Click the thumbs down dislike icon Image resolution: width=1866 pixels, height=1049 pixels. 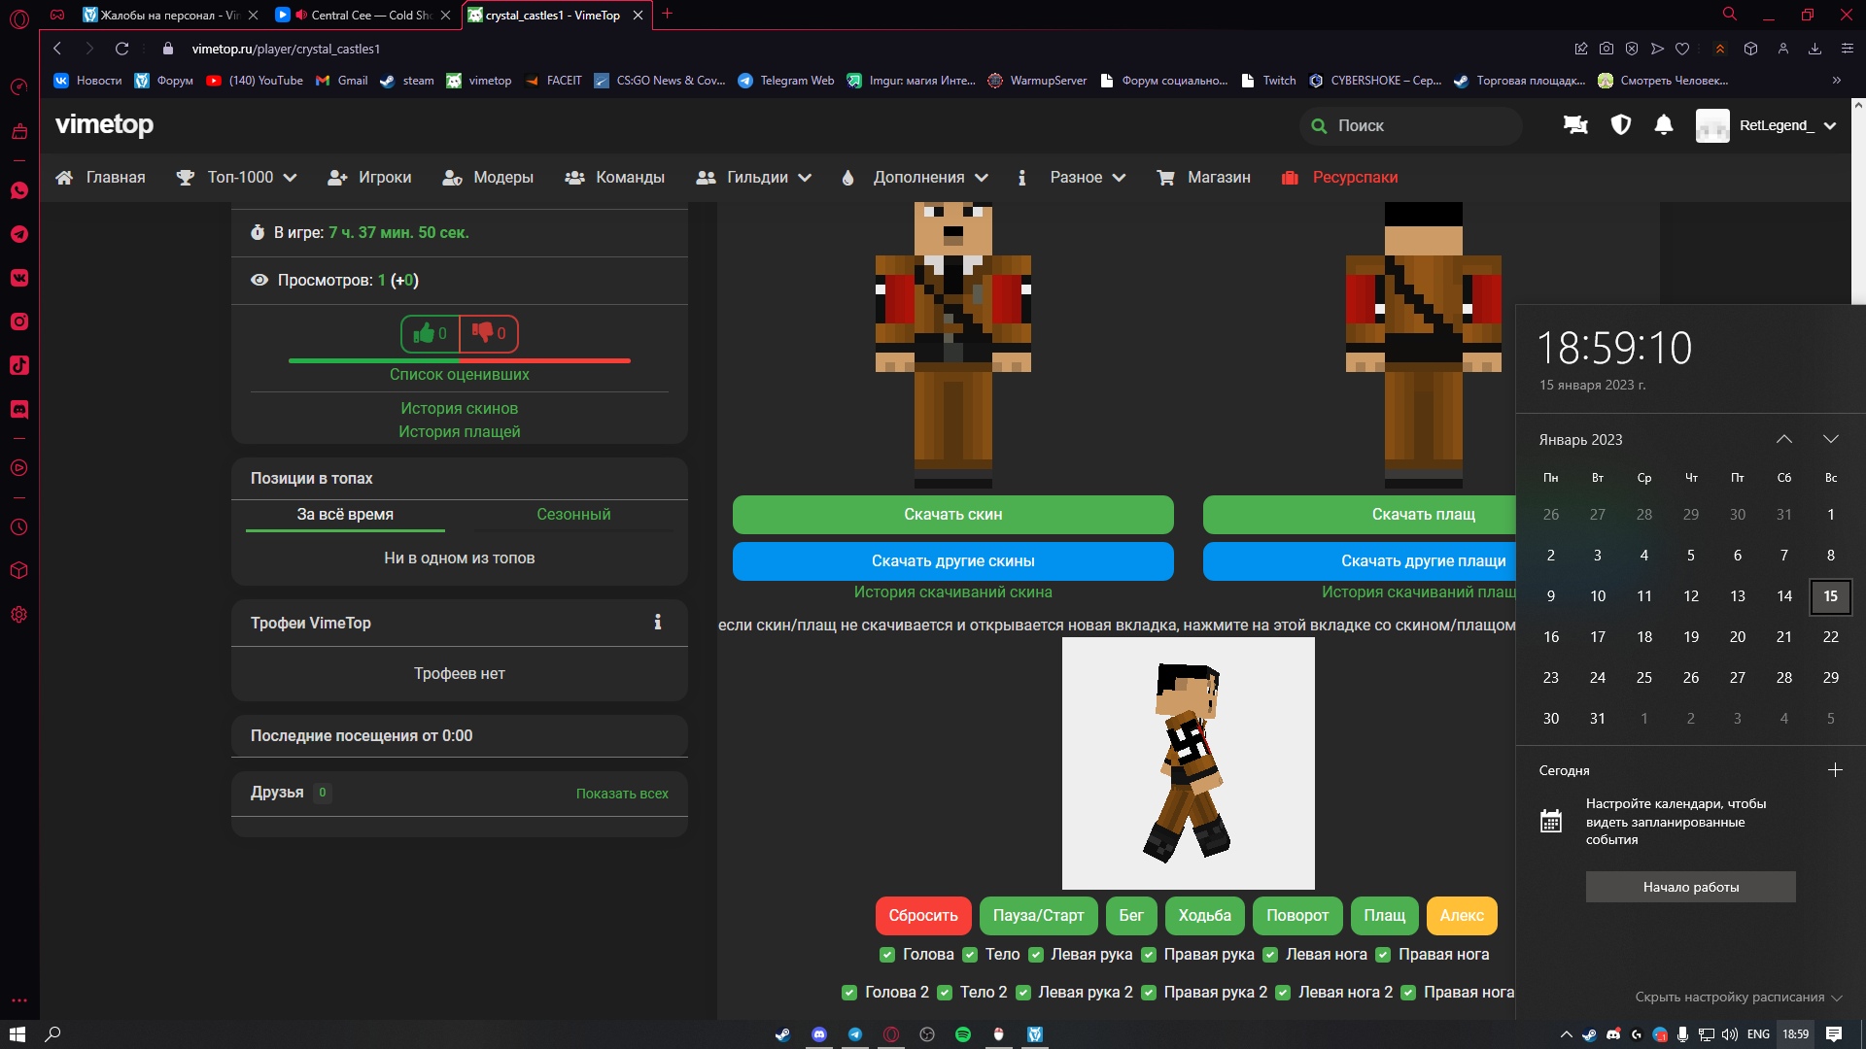(483, 333)
